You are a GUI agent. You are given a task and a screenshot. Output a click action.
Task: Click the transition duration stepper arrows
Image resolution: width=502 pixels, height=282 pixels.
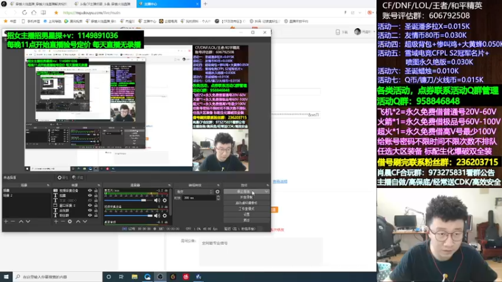pyautogui.click(x=218, y=198)
